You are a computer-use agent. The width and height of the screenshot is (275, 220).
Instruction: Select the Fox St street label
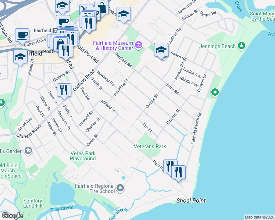click(147, 128)
